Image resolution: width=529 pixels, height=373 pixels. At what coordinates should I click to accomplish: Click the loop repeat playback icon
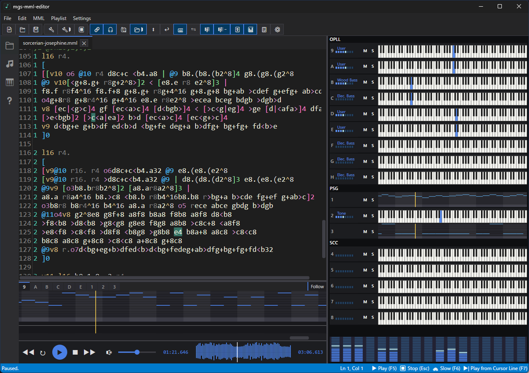pyautogui.click(x=43, y=353)
